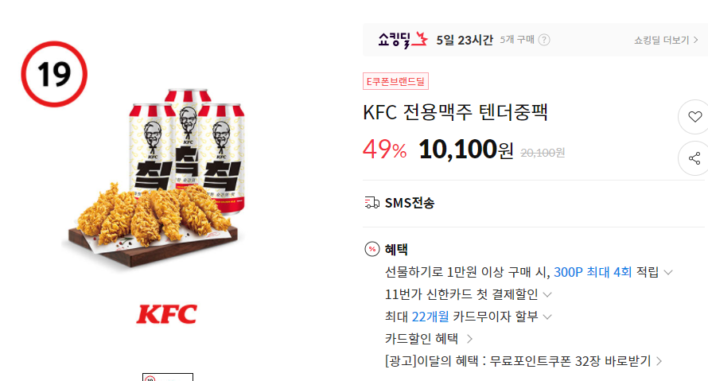Expand 11번가 신한카드 첫 결제할인 chevron

tap(547, 295)
